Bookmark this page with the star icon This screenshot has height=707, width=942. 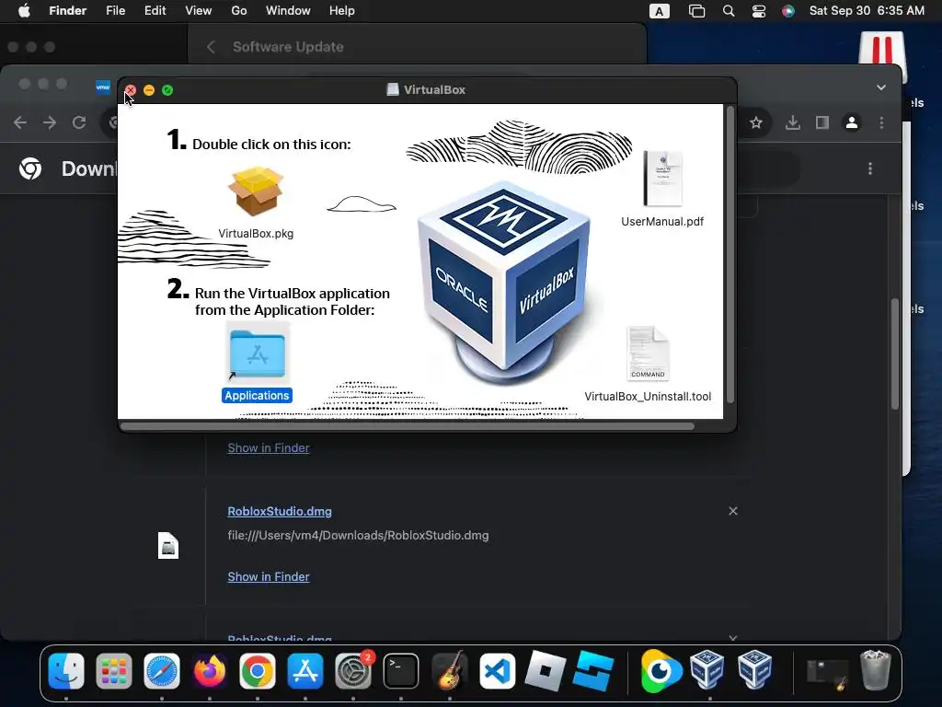756,122
